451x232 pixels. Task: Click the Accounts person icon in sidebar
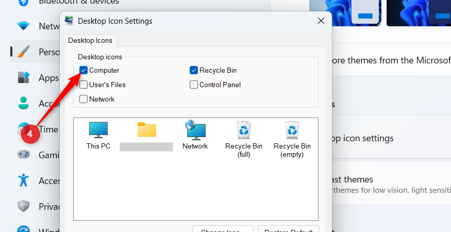pos(24,103)
